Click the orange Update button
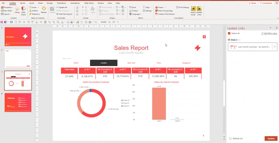This screenshot has height=143, width=279. coord(271,138)
